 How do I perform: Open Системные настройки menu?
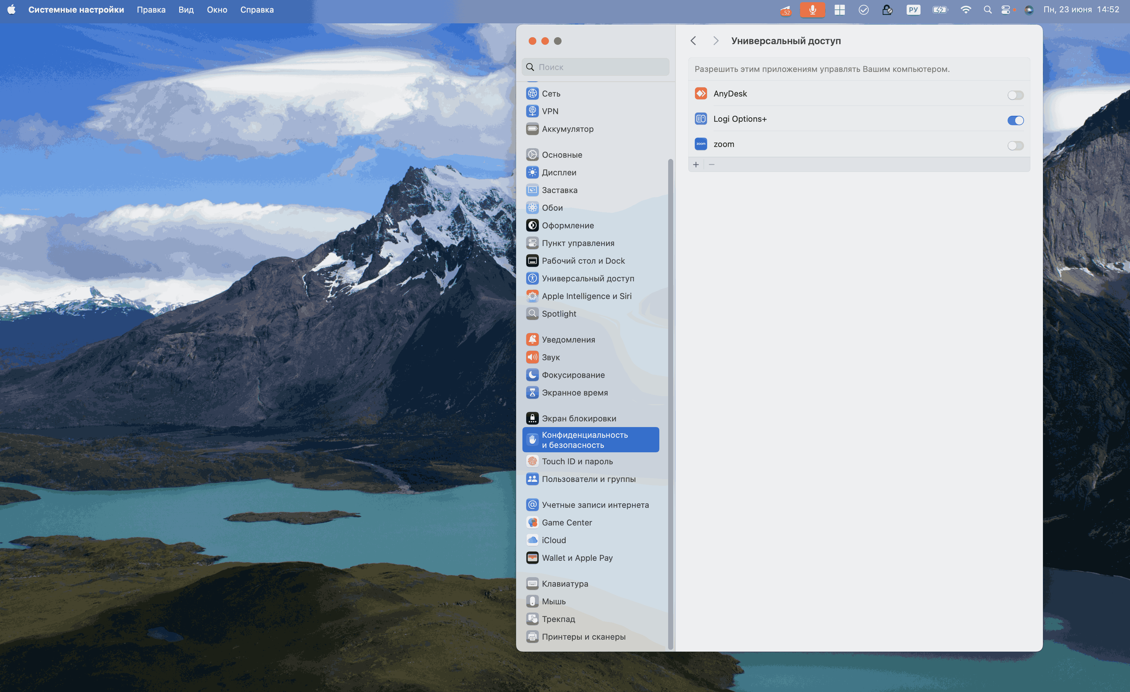tap(76, 10)
